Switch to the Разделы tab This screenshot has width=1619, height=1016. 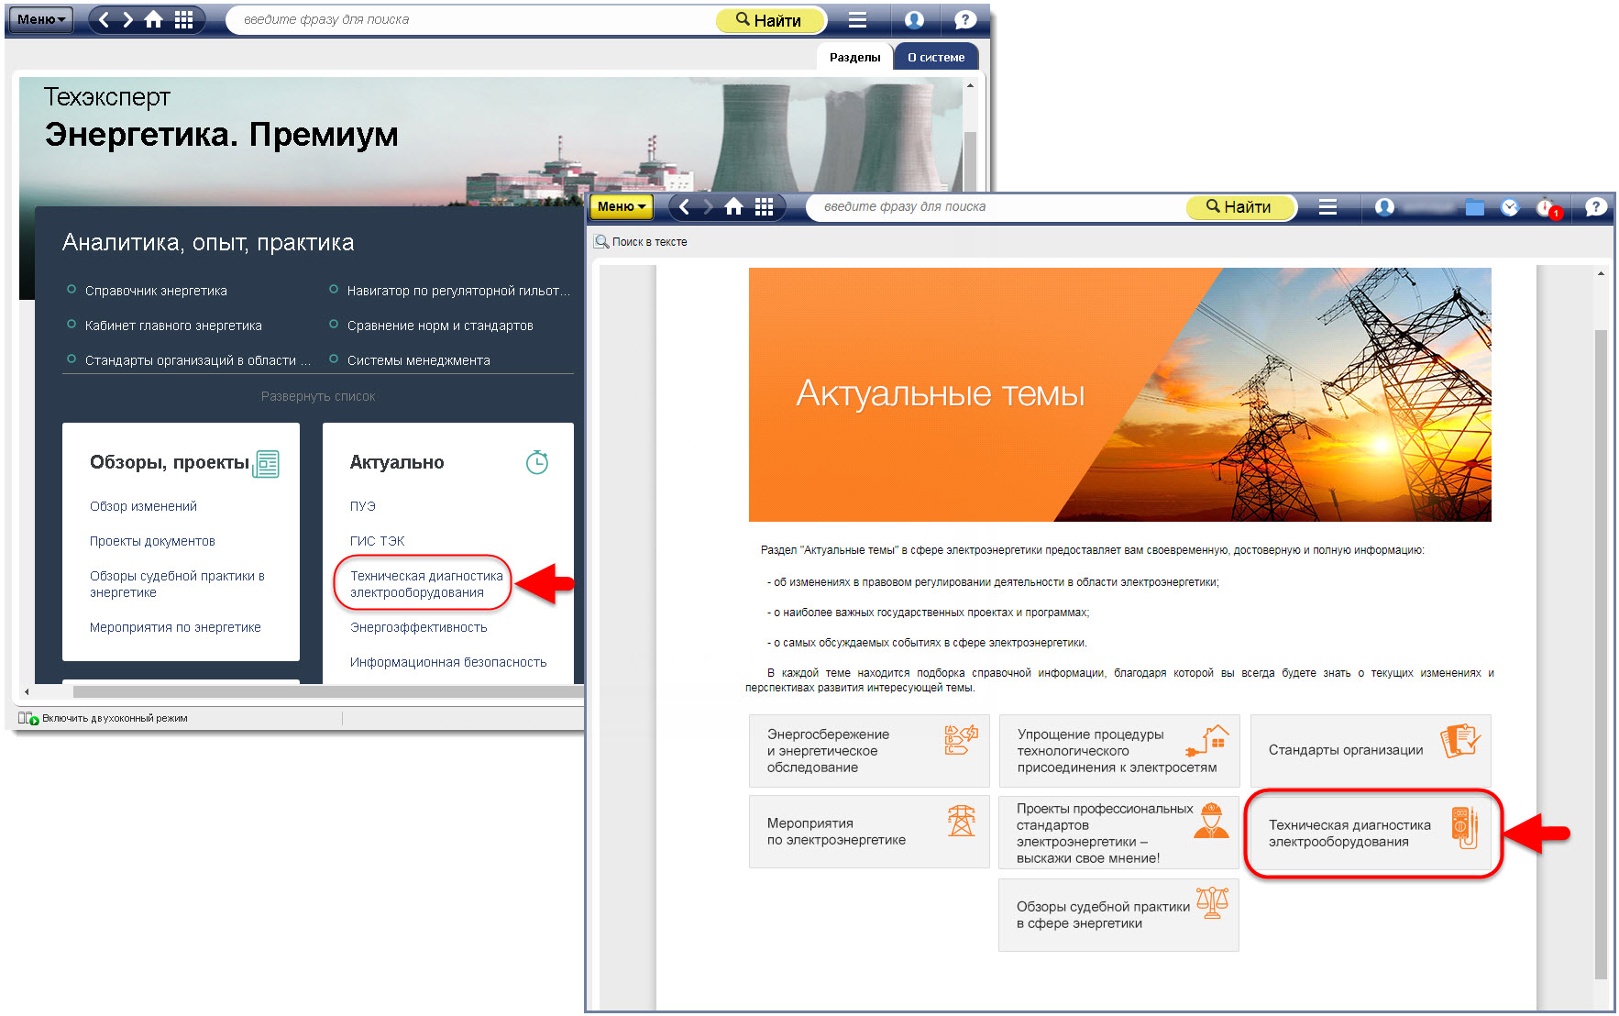click(854, 57)
